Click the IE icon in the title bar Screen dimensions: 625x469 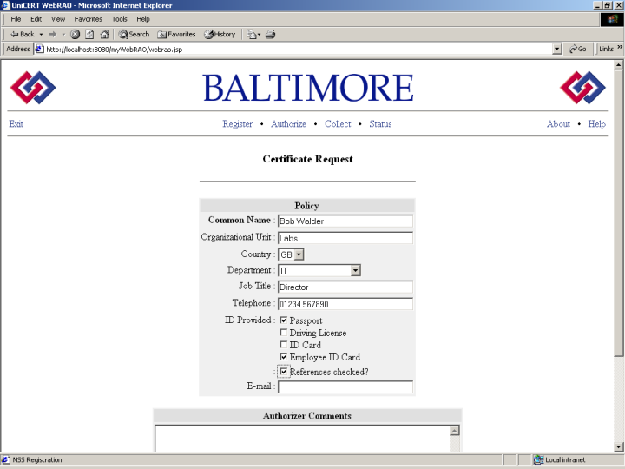5,5
